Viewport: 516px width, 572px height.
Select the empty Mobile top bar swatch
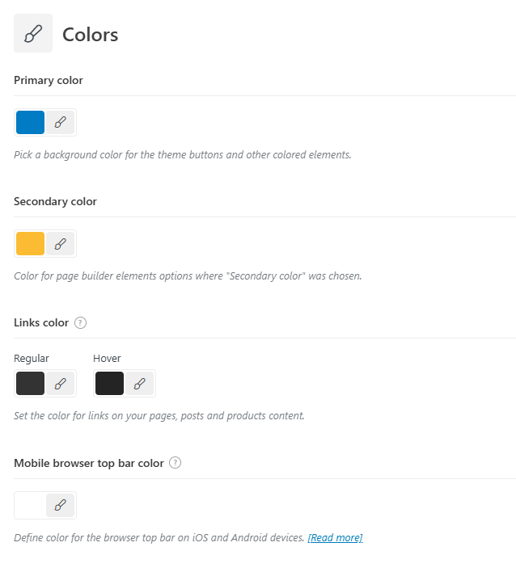(x=30, y=505)
